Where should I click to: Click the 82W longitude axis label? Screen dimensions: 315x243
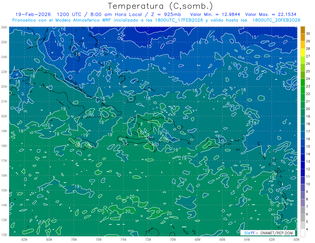(24, 239)
